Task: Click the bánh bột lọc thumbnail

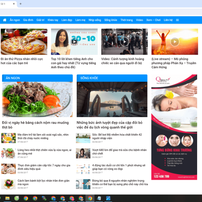Action: click(x=8, y=184)
